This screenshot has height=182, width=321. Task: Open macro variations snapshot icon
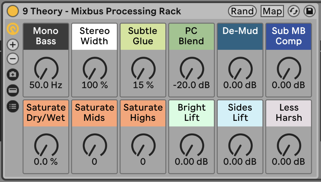pos(13,74)
